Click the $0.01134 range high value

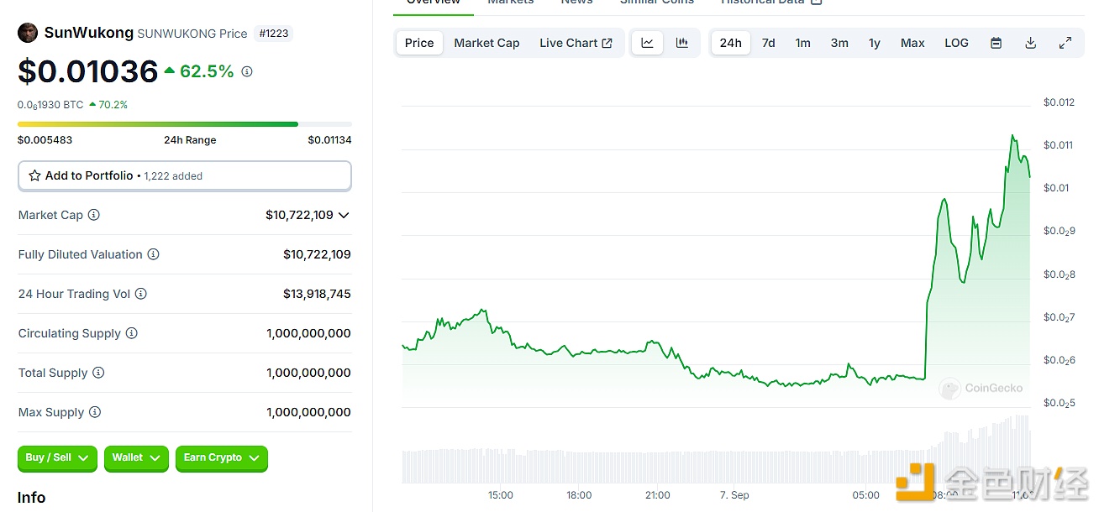tap(330, 140)
